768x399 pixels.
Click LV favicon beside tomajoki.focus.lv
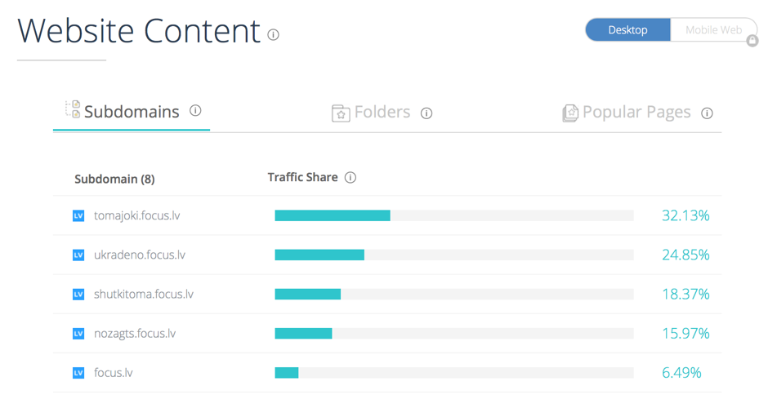(78, 216)
